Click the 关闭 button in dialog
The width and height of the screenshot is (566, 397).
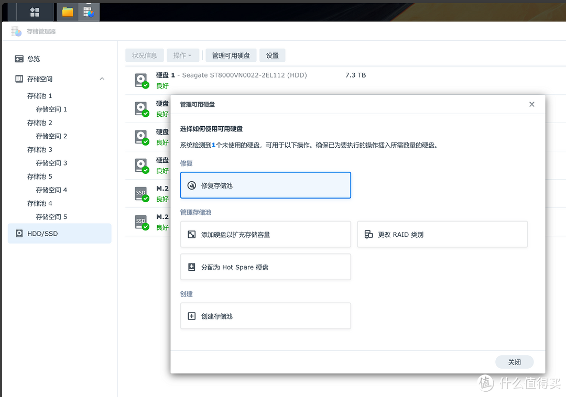tap(515, 362)
